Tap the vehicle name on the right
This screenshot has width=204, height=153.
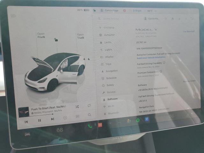[189, 32]
